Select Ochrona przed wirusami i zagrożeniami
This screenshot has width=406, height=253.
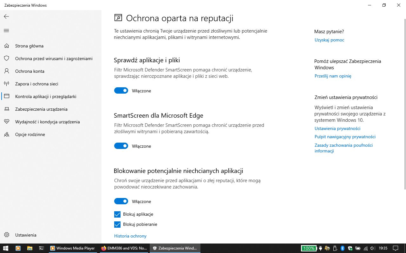point(51,59)
